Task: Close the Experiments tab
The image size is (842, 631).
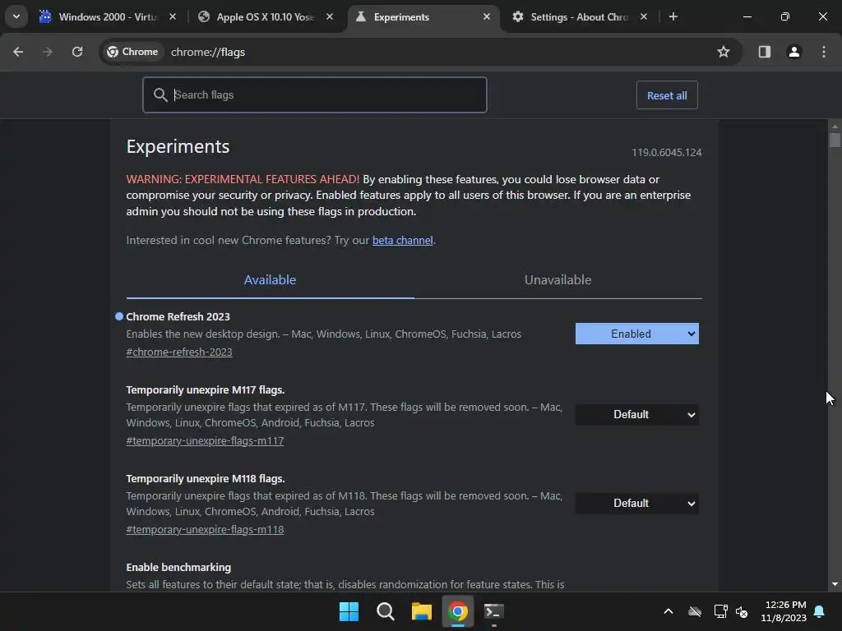Action: [487, 16]
